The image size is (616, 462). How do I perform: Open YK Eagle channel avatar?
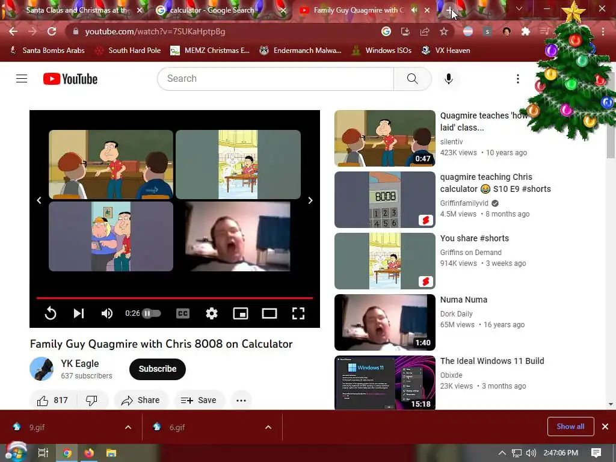click(42, 369)
